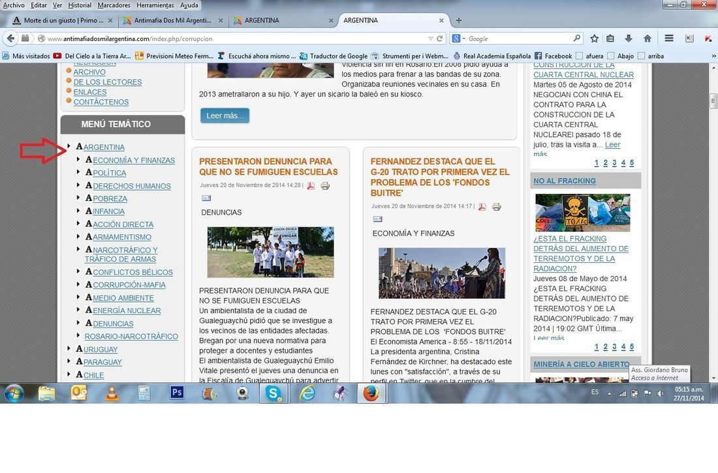Show more bookmarks with the toolbar chevron
Screen dimensions: 718x473
click(713, 56)
